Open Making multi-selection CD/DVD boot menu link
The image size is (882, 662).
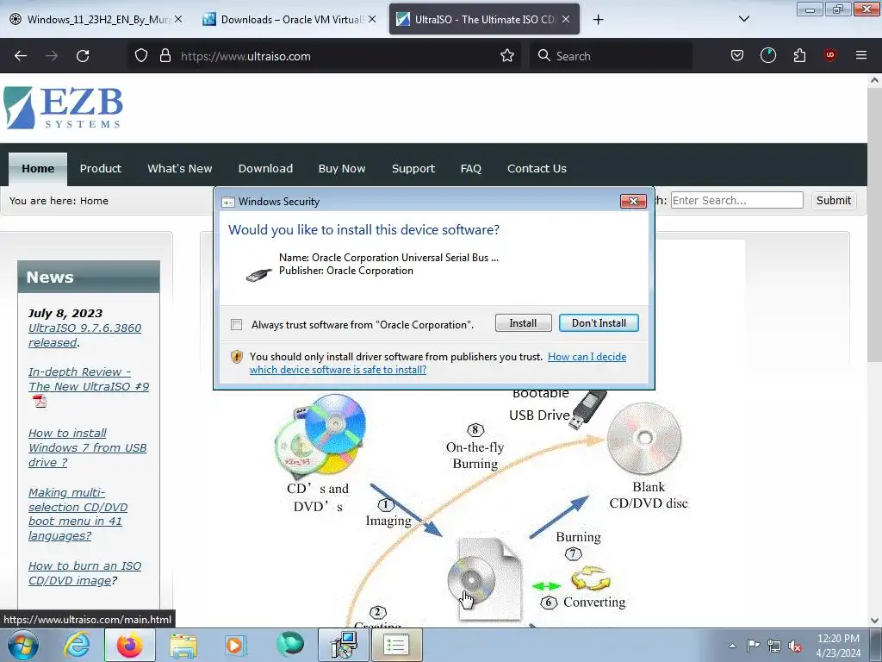(x=78, y=514)
